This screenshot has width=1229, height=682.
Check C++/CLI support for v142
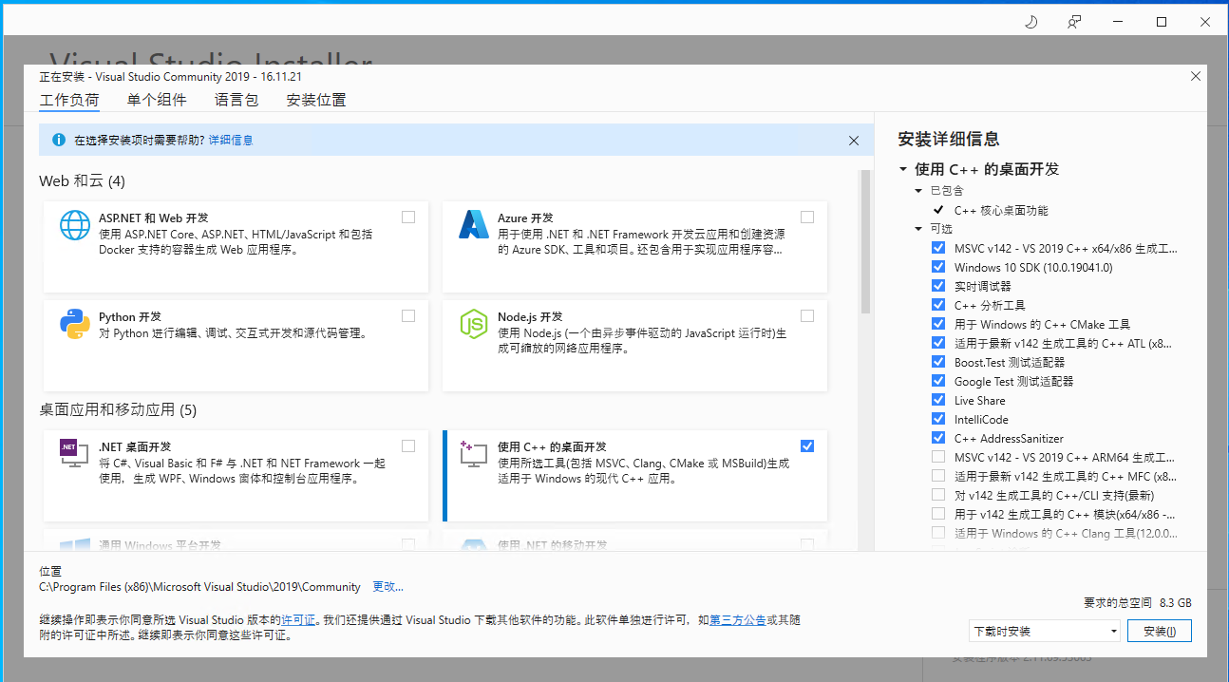coord(938,495)
